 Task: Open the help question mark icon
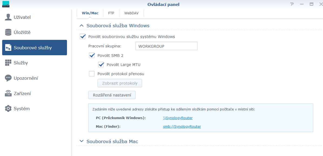pos(292,5)
